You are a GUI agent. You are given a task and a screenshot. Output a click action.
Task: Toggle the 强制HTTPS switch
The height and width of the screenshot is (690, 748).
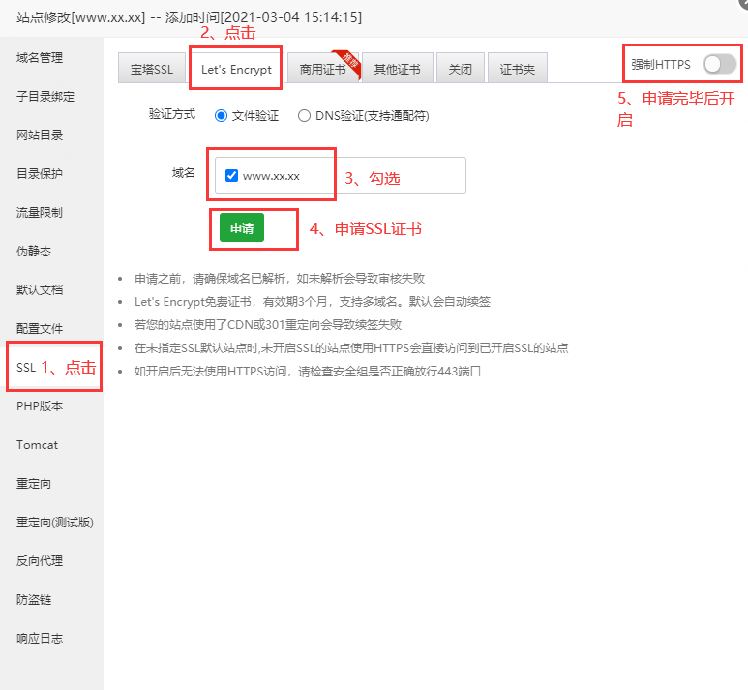(x=719, y=64)
